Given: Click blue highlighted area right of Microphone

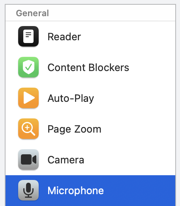Looking at the screenshot, I should click(140, 191).
